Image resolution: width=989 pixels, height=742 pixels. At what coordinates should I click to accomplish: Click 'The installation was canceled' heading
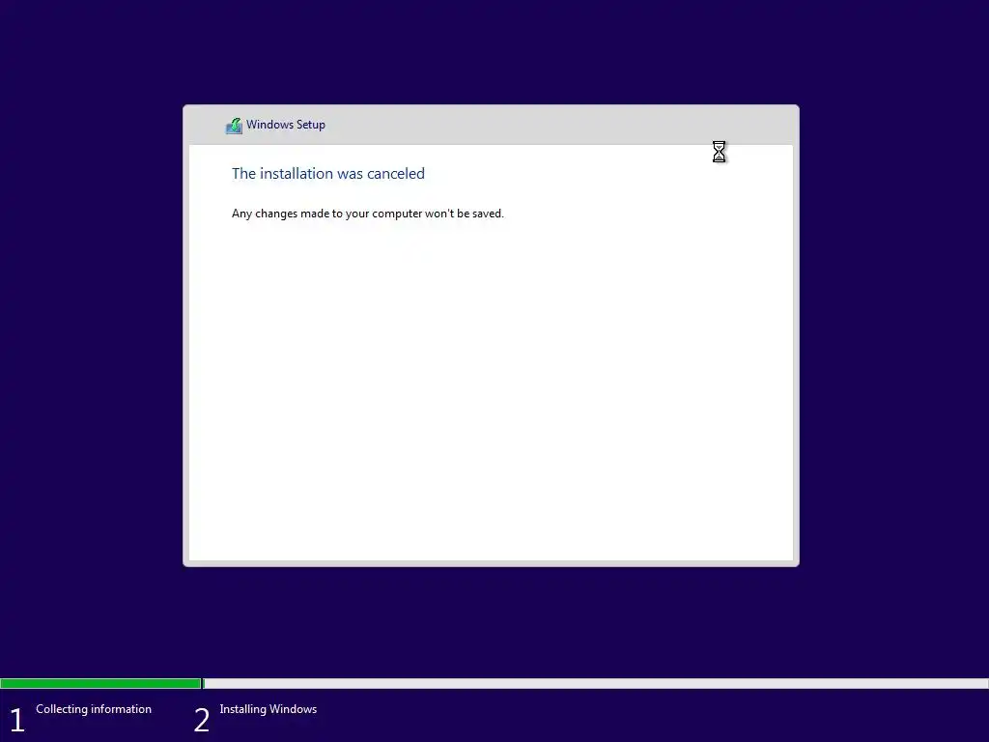pos(328,174)
